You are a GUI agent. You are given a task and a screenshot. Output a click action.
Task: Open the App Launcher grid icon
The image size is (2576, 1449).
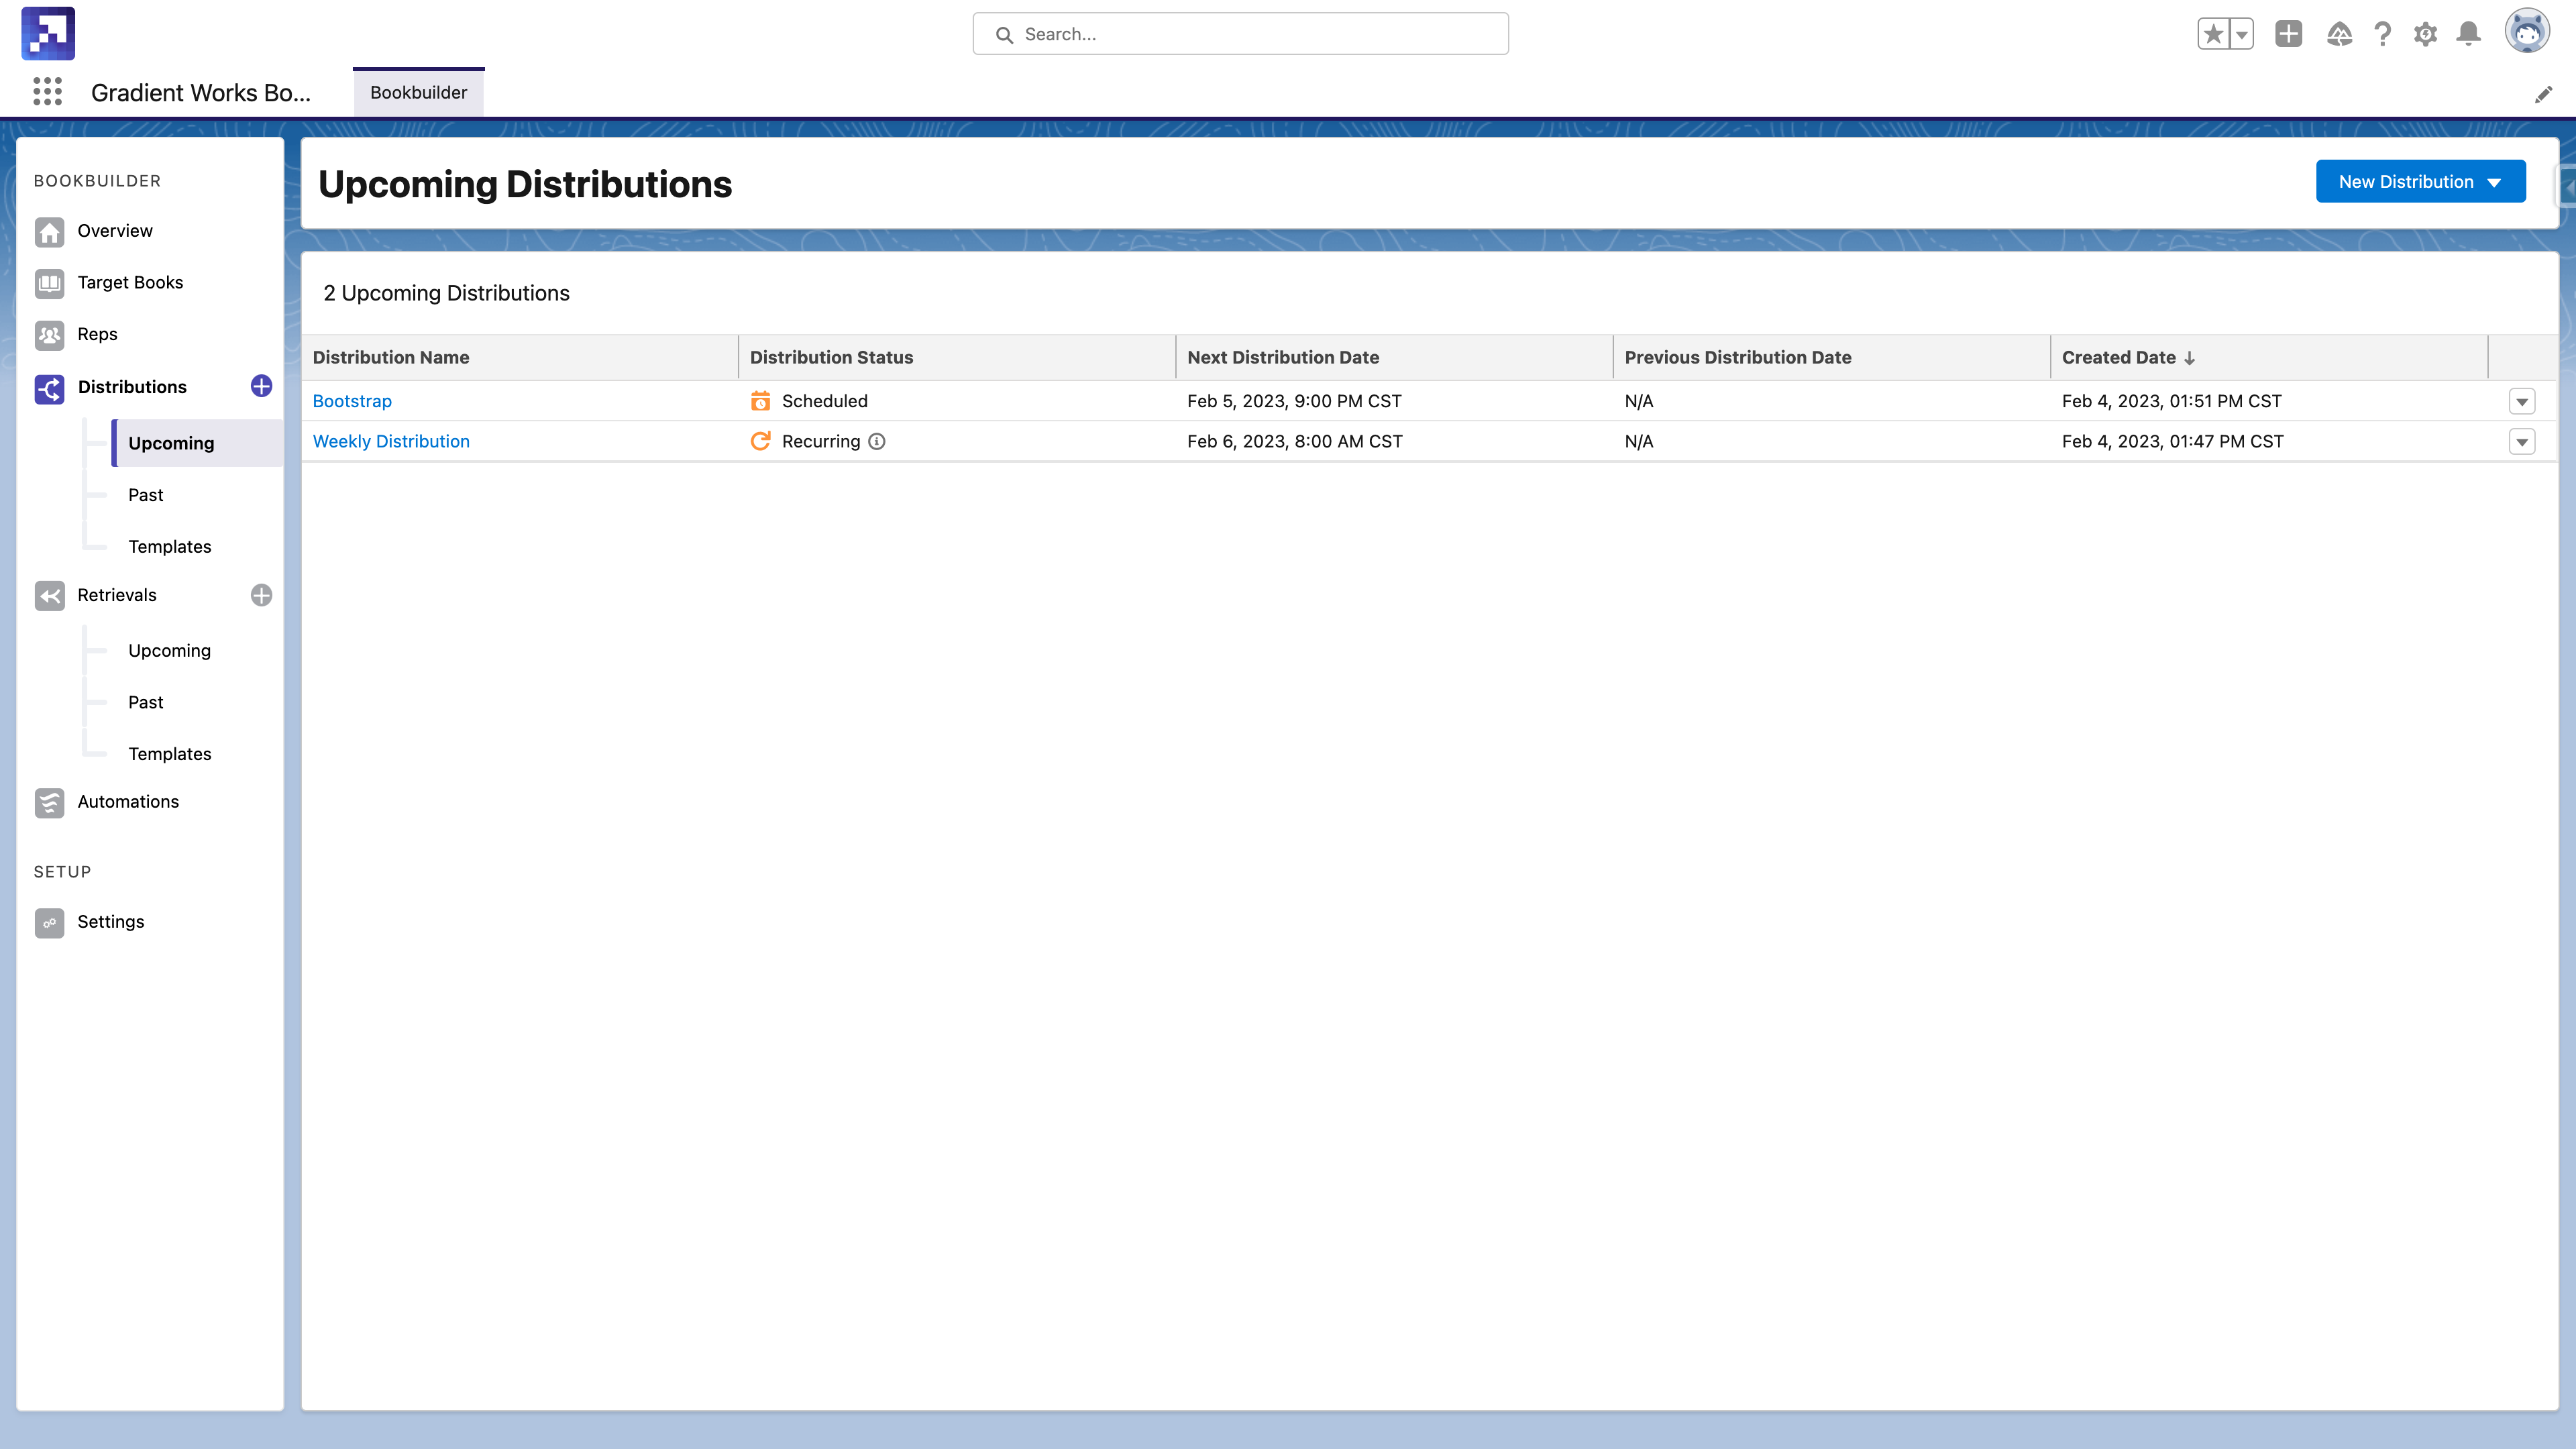(x=47, y=92)
